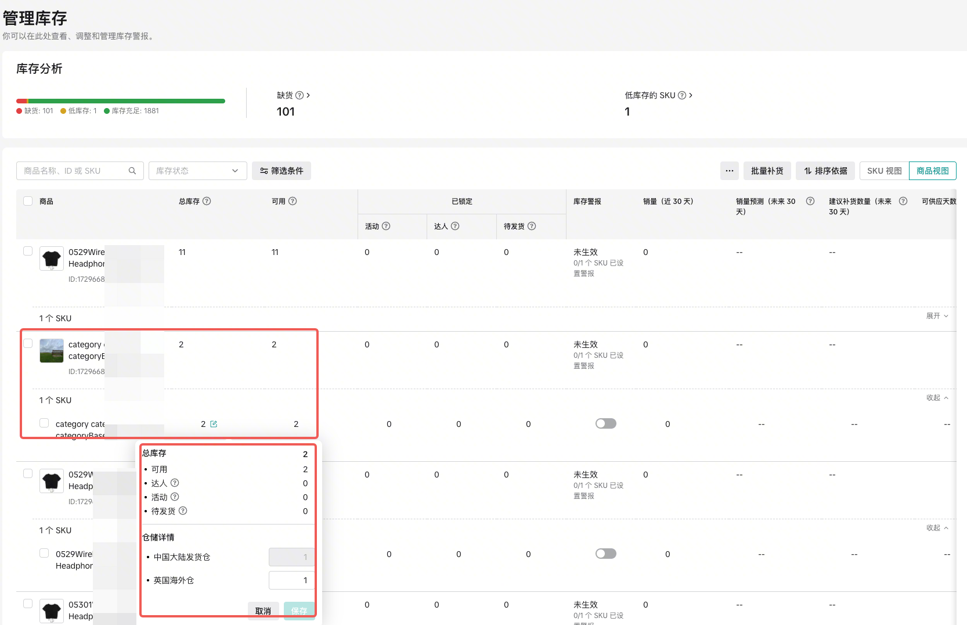Click 取消 in the stock popup

(263, 611)
